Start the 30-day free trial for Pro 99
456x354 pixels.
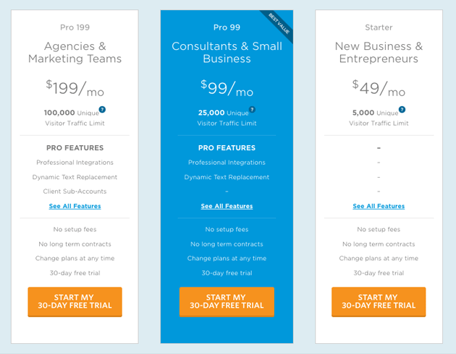227,302
